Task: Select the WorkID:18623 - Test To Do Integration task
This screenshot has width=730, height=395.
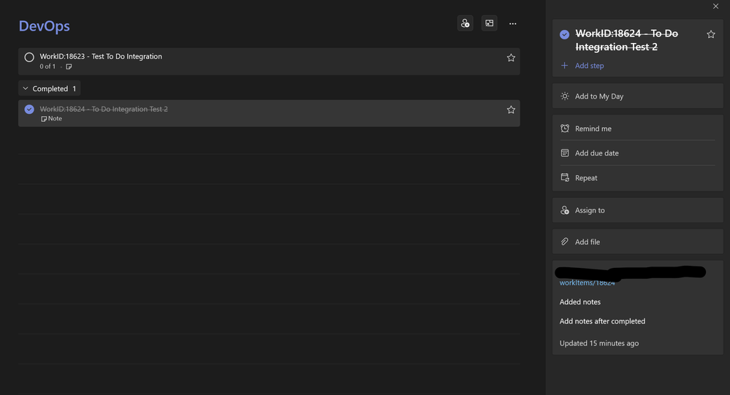Action: pyautogui.click(x=269, y=61)
